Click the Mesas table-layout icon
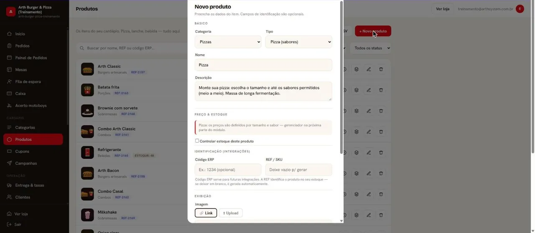 click(x=9, y=70)
